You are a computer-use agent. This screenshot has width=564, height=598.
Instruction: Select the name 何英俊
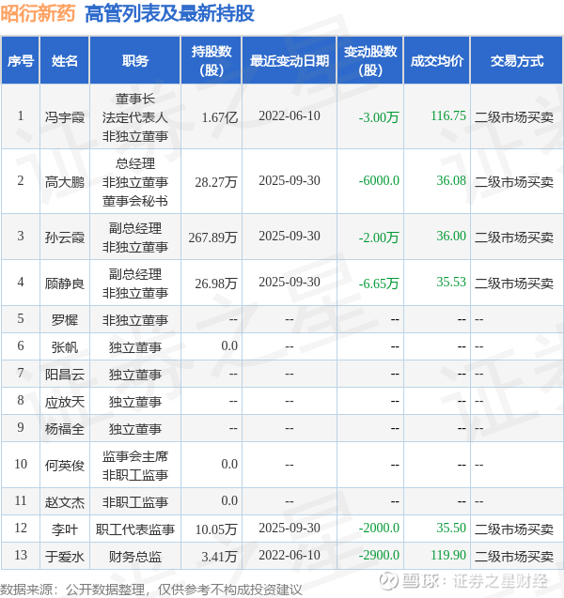pos(65,465)
